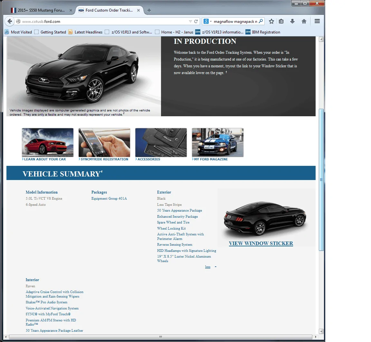371x342 pixels.
Task: Go to home page icon
Action: pyautogui.click(x=304, y=21)
